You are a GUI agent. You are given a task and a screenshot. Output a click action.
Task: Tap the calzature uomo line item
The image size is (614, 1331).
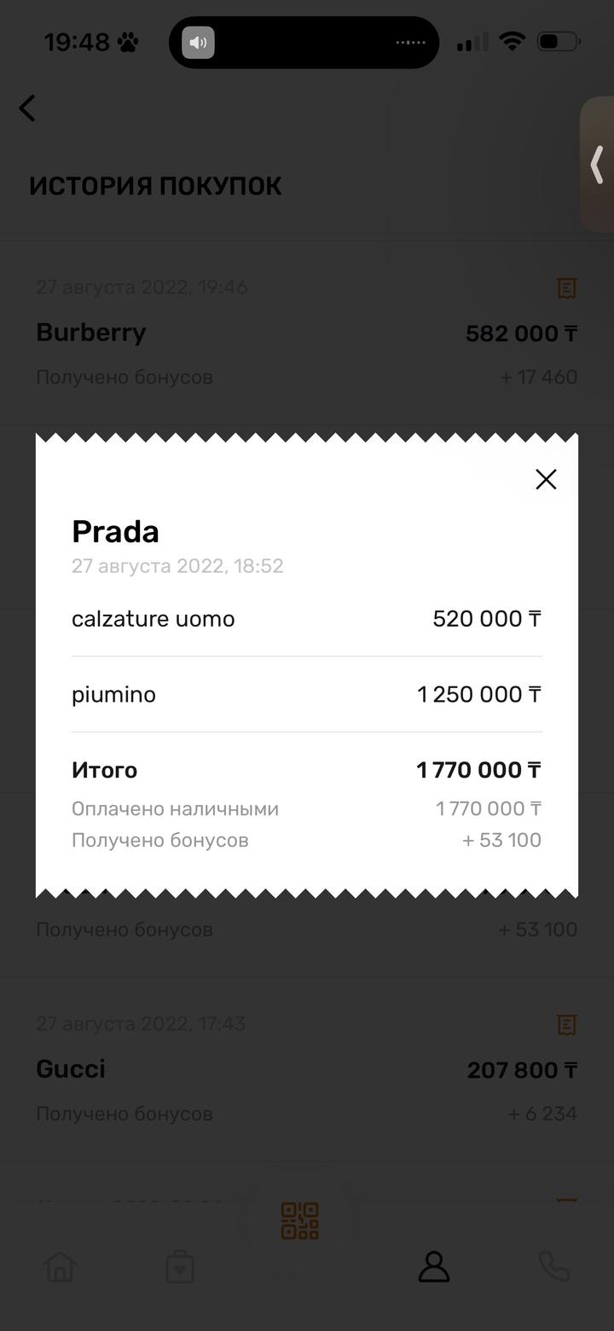[153, 619]
